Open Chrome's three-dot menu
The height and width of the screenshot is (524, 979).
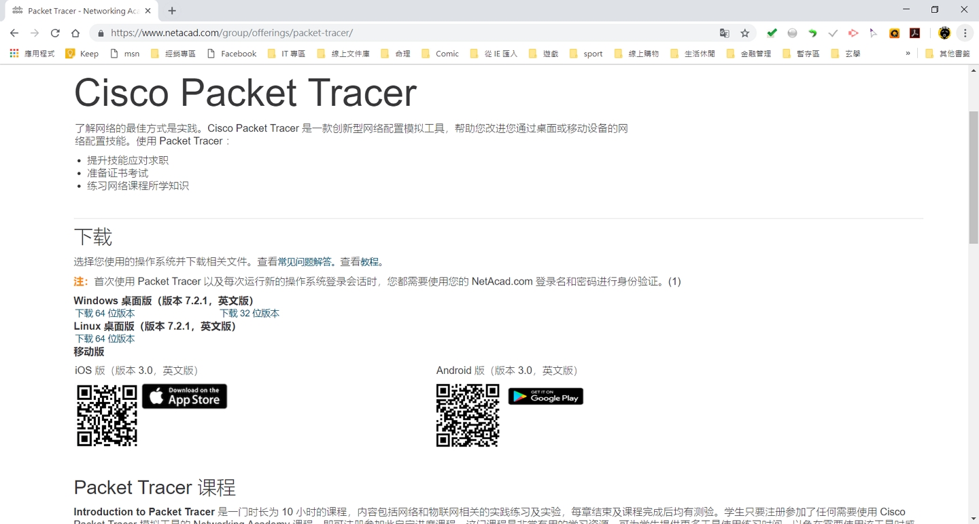tap(965, 33)
